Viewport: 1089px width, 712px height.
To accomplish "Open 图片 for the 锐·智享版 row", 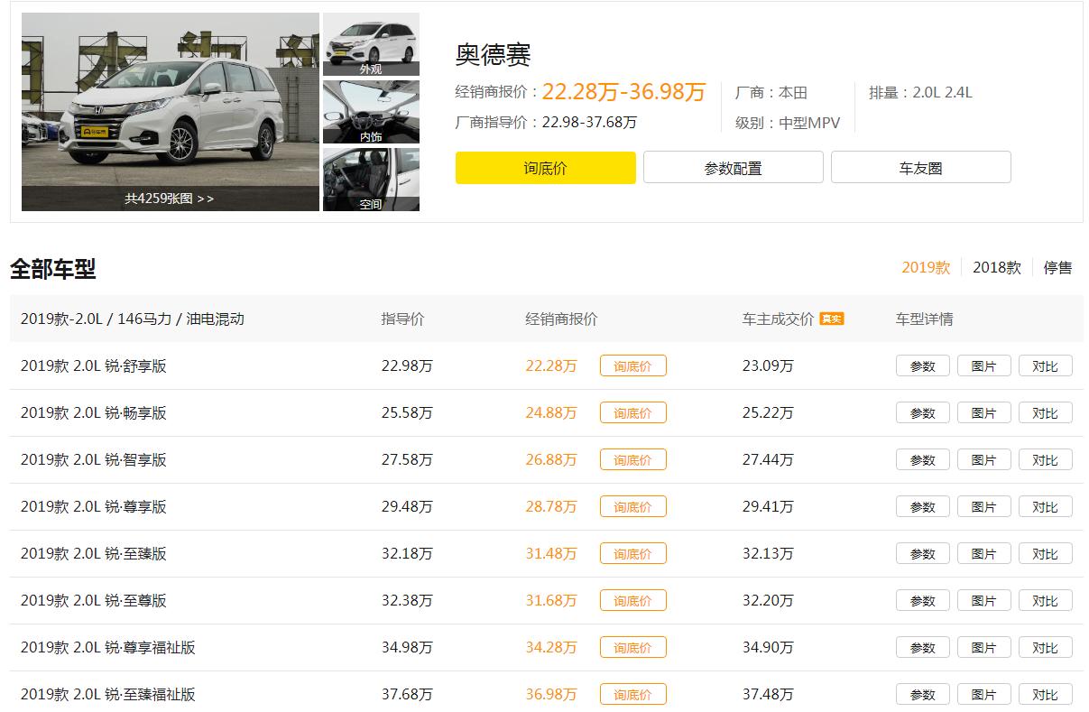I will (983, 459).
